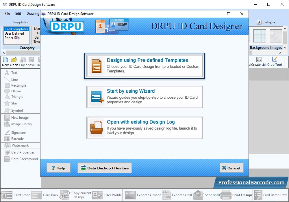289x202 pixels.
Task: Add a Watermark
Action: point(16,145)
